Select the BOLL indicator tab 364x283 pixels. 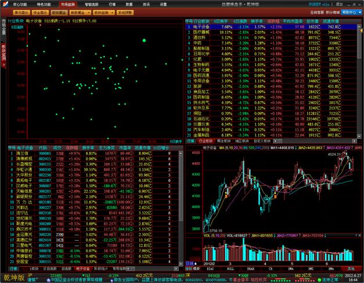[x=230, y=269]
